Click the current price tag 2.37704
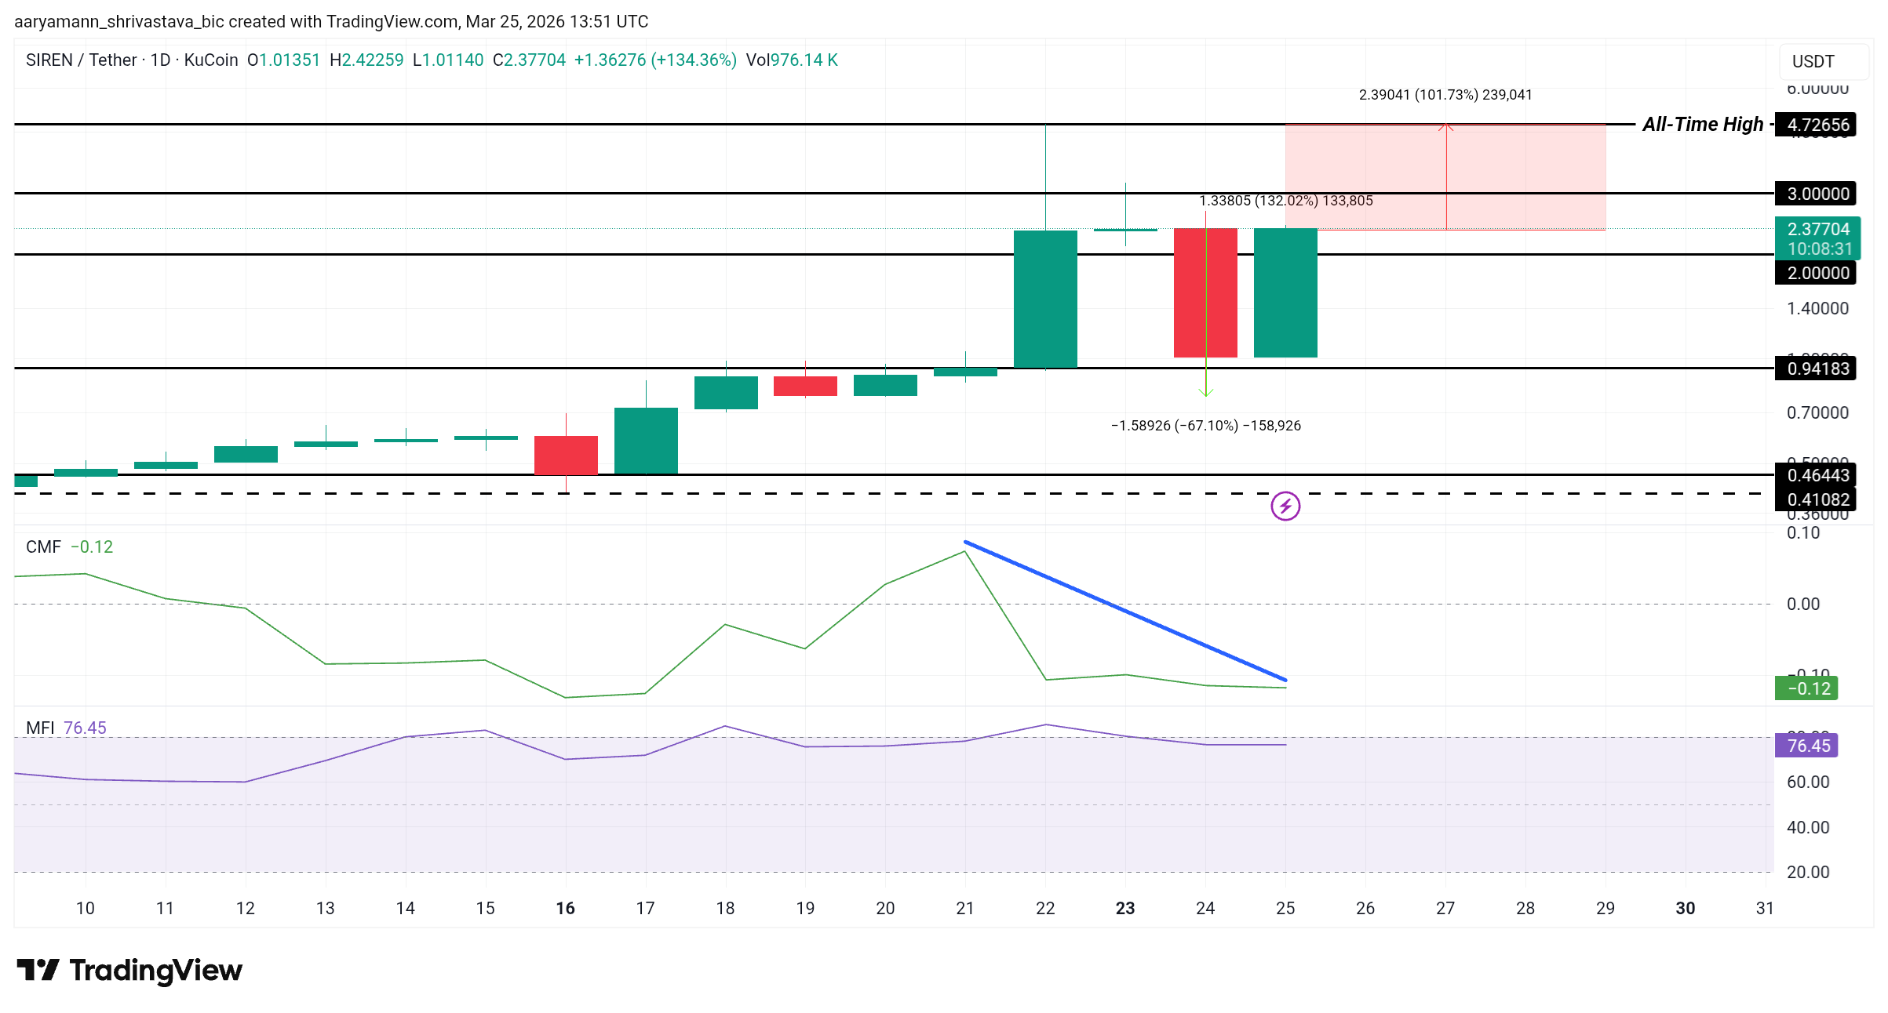Image resolution: width=1888 pixels, height=1013 pixels. [x=1816, y=230]
